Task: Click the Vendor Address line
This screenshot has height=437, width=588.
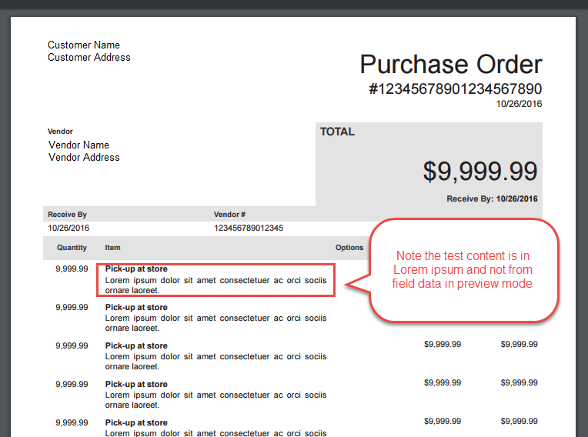Action: [84, 157]
